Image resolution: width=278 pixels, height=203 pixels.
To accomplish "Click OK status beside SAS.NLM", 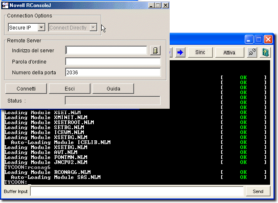I will coord(243,177).
